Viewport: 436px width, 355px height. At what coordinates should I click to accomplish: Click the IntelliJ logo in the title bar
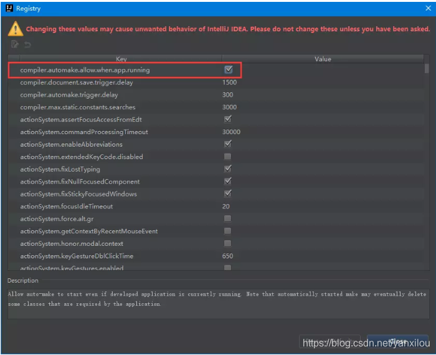coord(9,8)
